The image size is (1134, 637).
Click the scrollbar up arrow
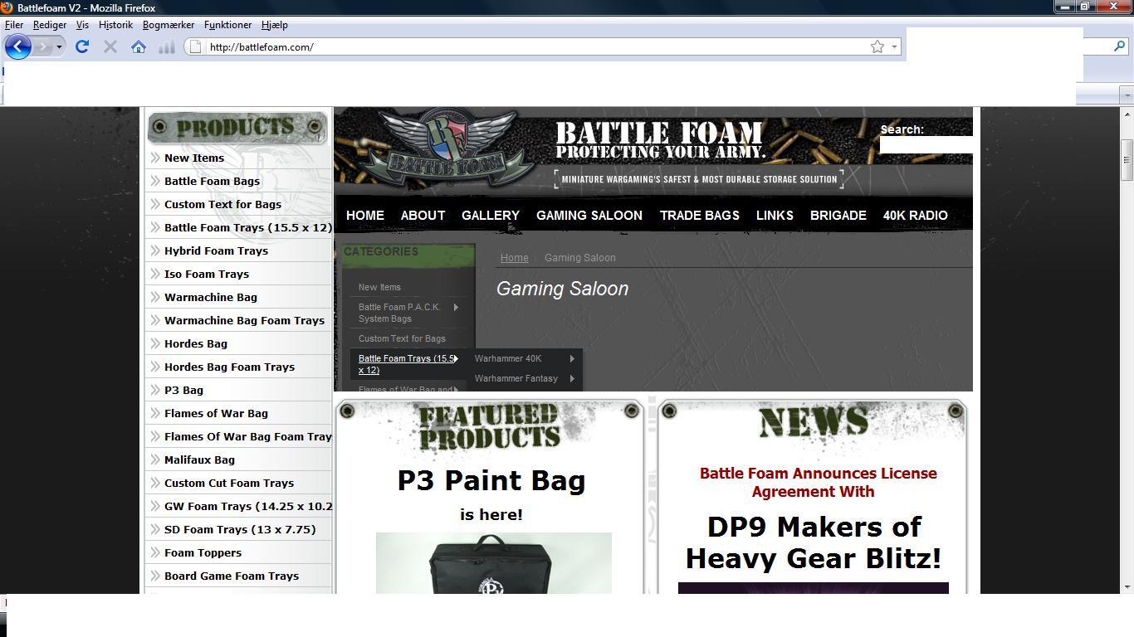click(x=1127, y=114)
